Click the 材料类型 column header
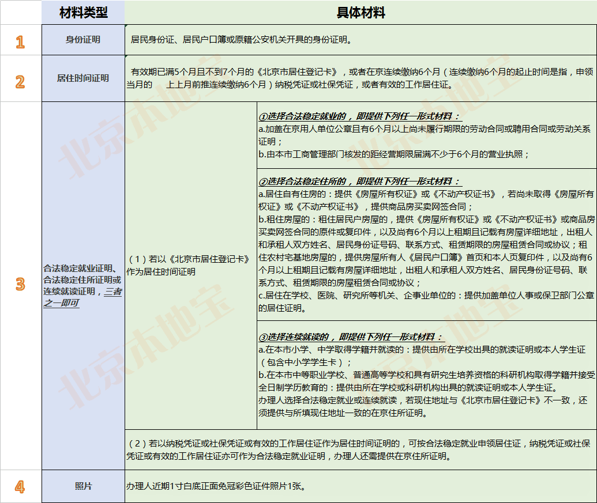The width and height of the screenshot is (597, 503). point(84,13)
